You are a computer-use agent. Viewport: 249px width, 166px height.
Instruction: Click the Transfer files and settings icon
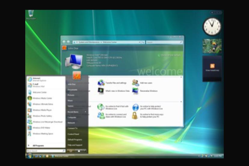[x=101, y=83]
